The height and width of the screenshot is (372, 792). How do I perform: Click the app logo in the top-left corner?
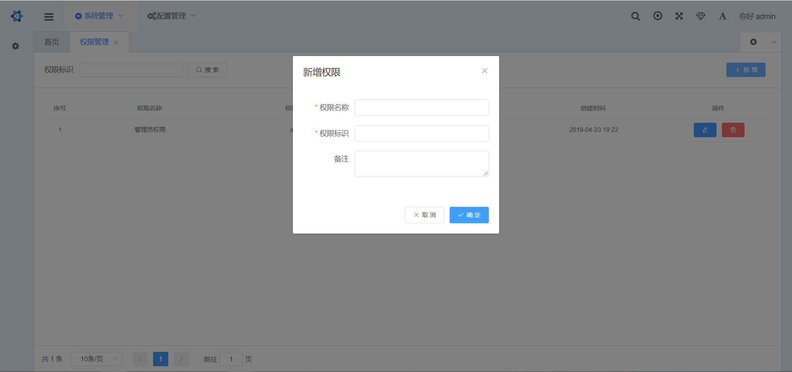[x=16, y=16]
